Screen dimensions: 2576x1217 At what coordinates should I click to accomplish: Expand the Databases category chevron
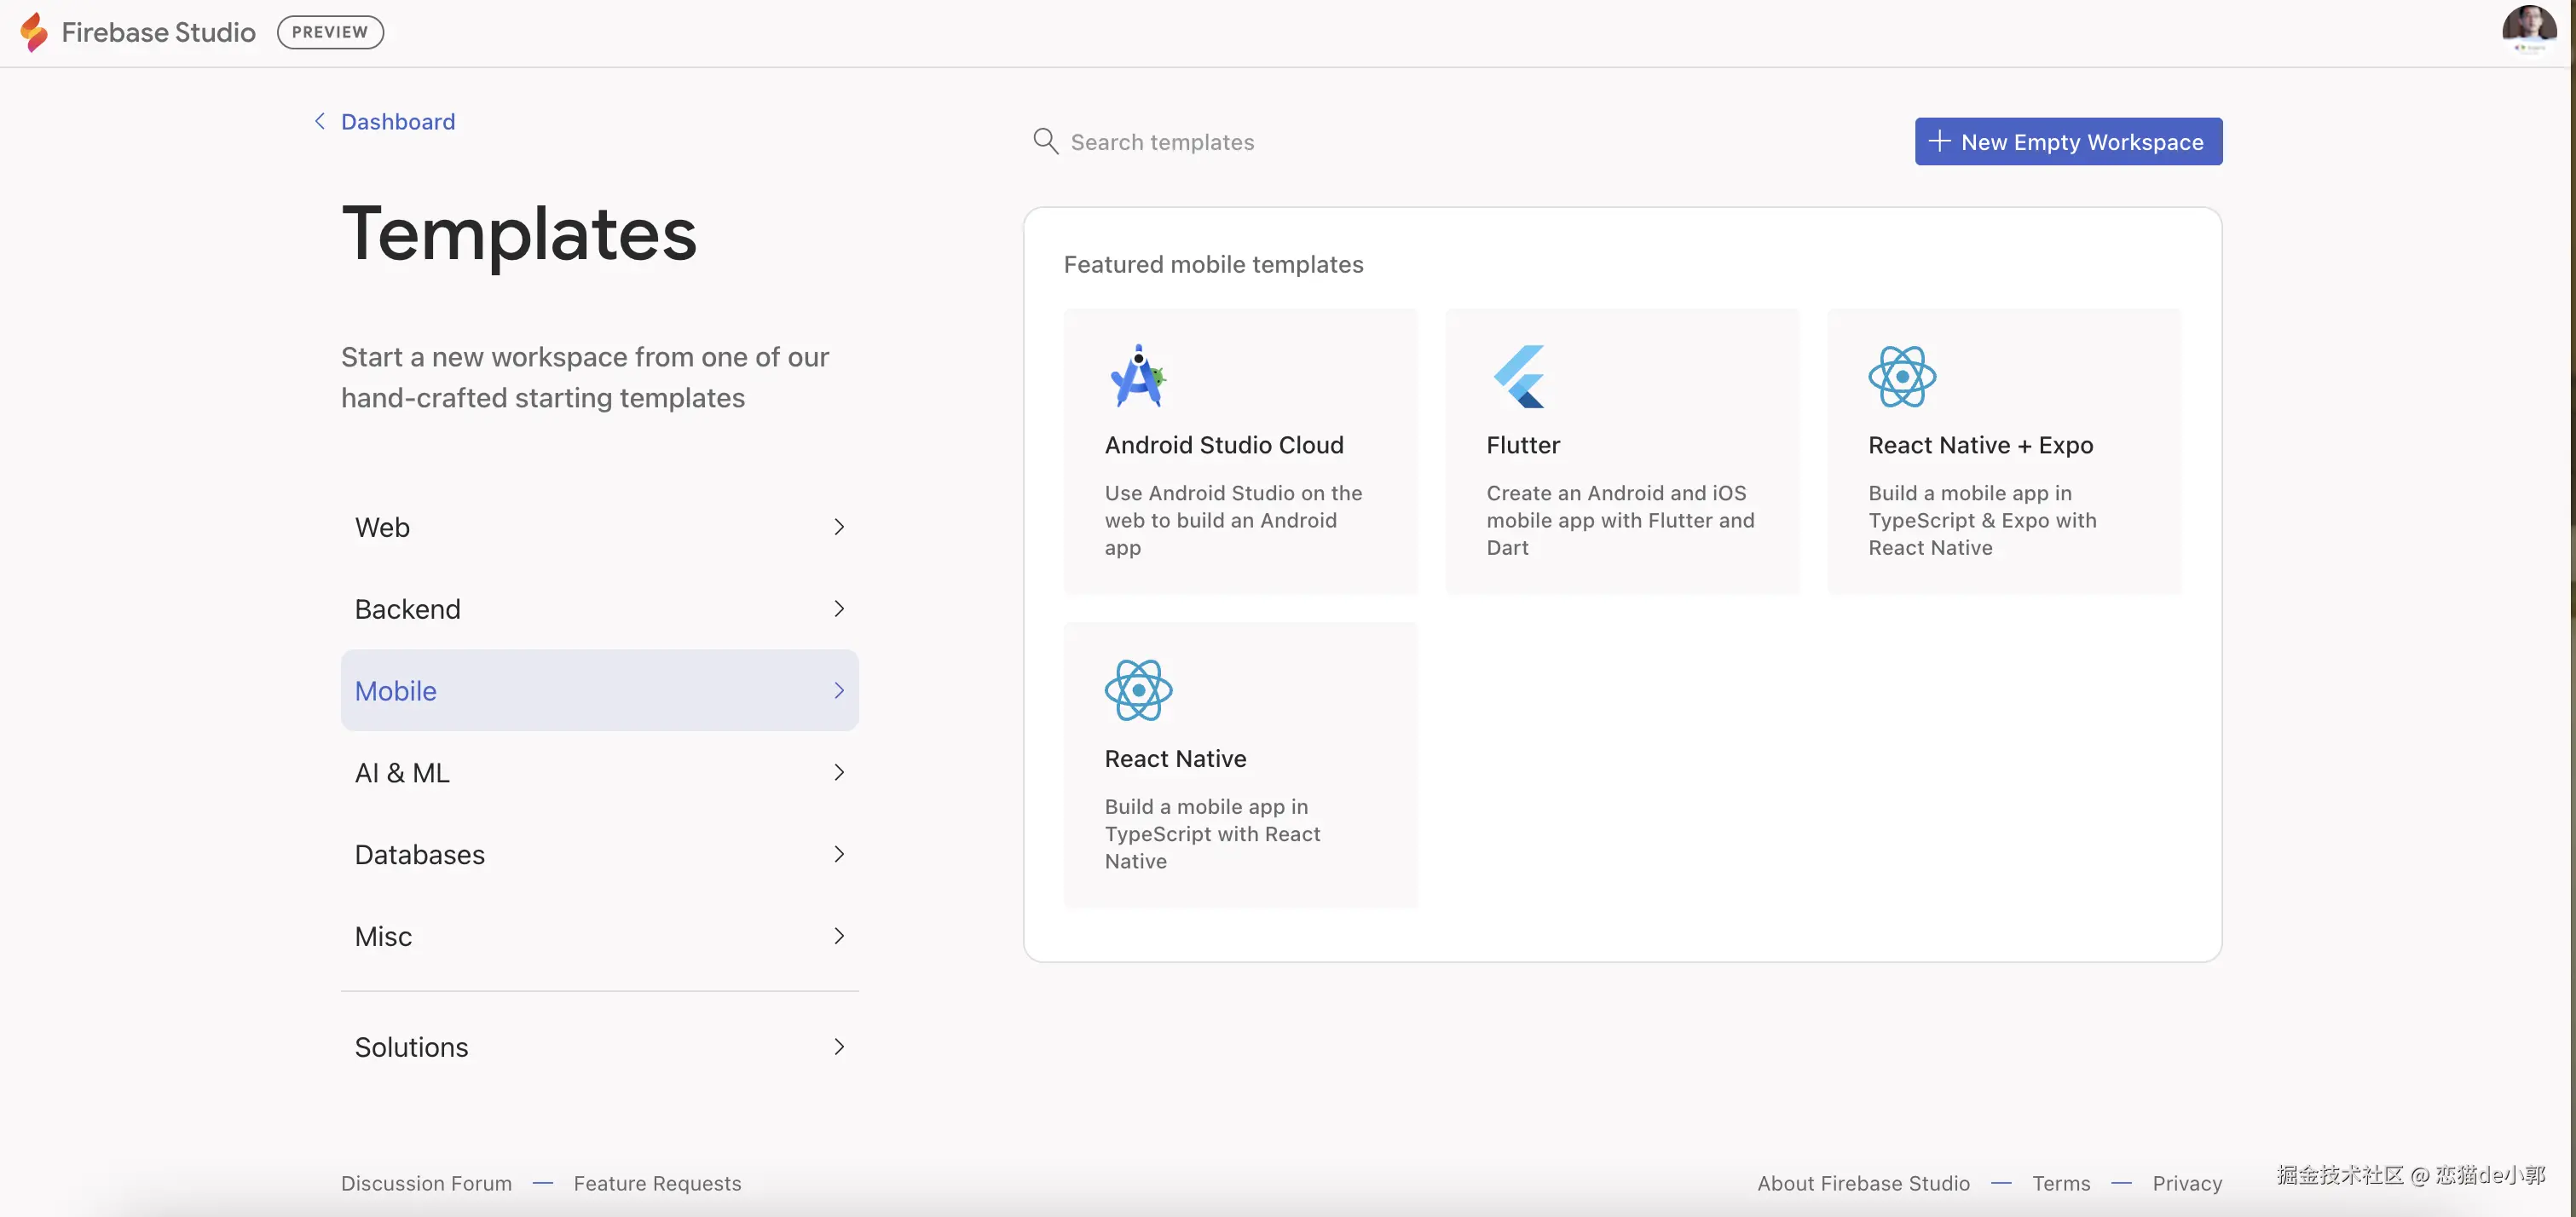pos(839,854)
